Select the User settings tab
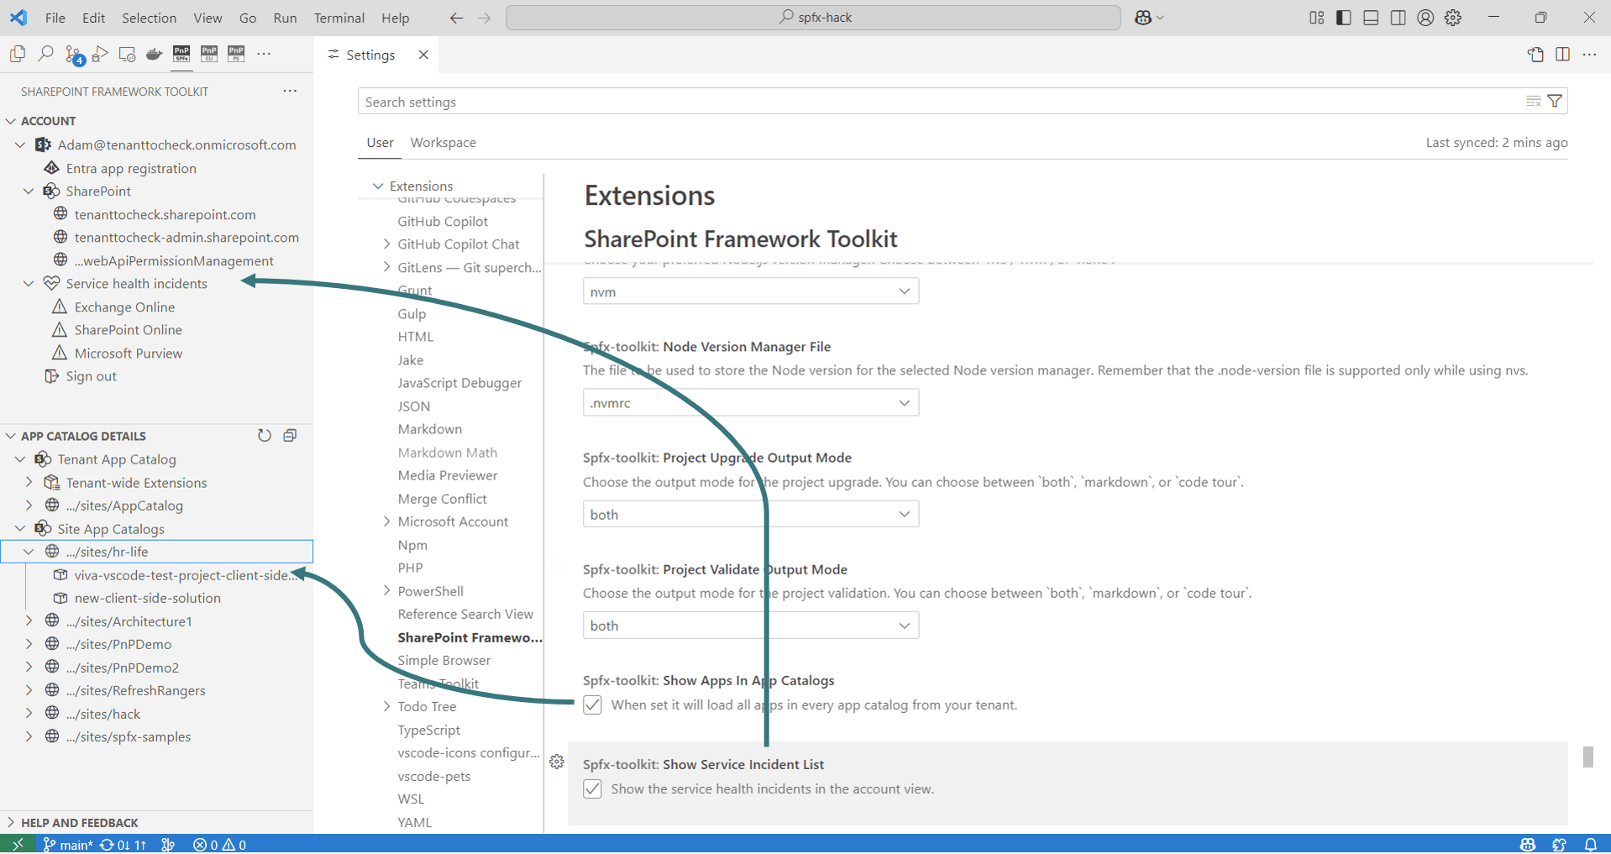Viewport: 1611px width, 854px height. coord(380,142)
